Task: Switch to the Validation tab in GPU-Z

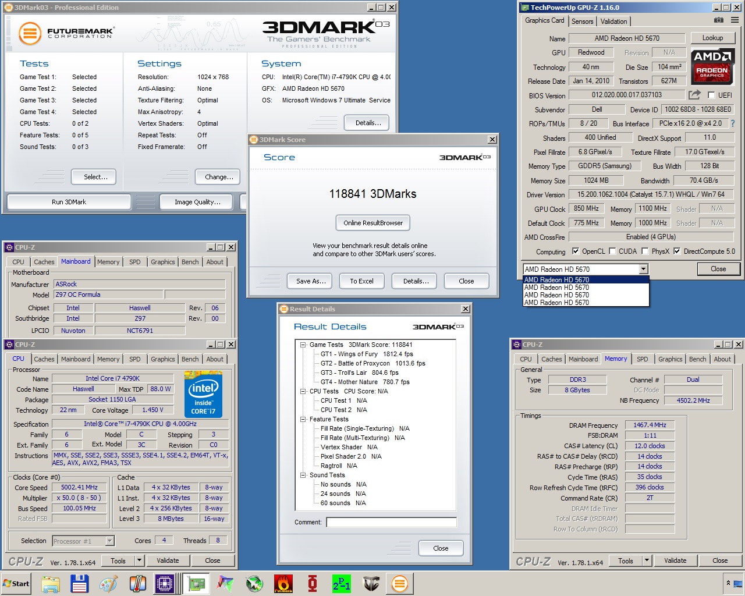Action: [x=614, y=21]
